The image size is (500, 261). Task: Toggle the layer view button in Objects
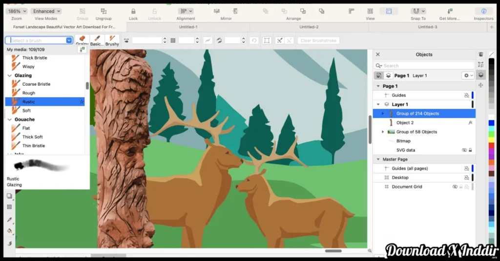388,75
